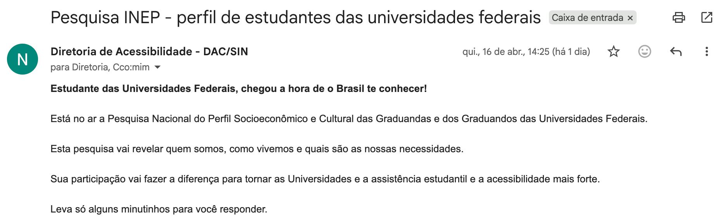
Task: Remove the 'Caixa de entrada' label
Action: (x=630, y=18)
